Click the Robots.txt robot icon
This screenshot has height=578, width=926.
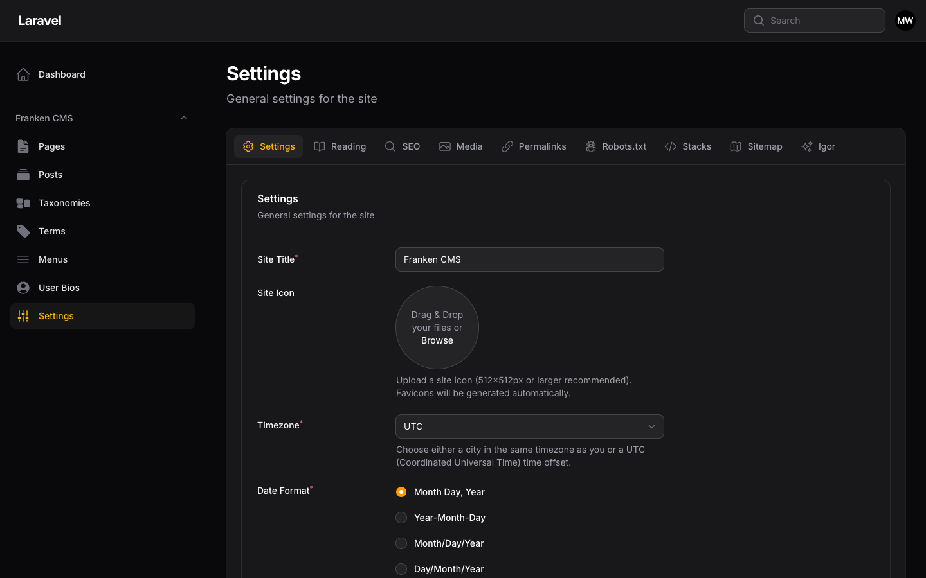coord(591,146)
